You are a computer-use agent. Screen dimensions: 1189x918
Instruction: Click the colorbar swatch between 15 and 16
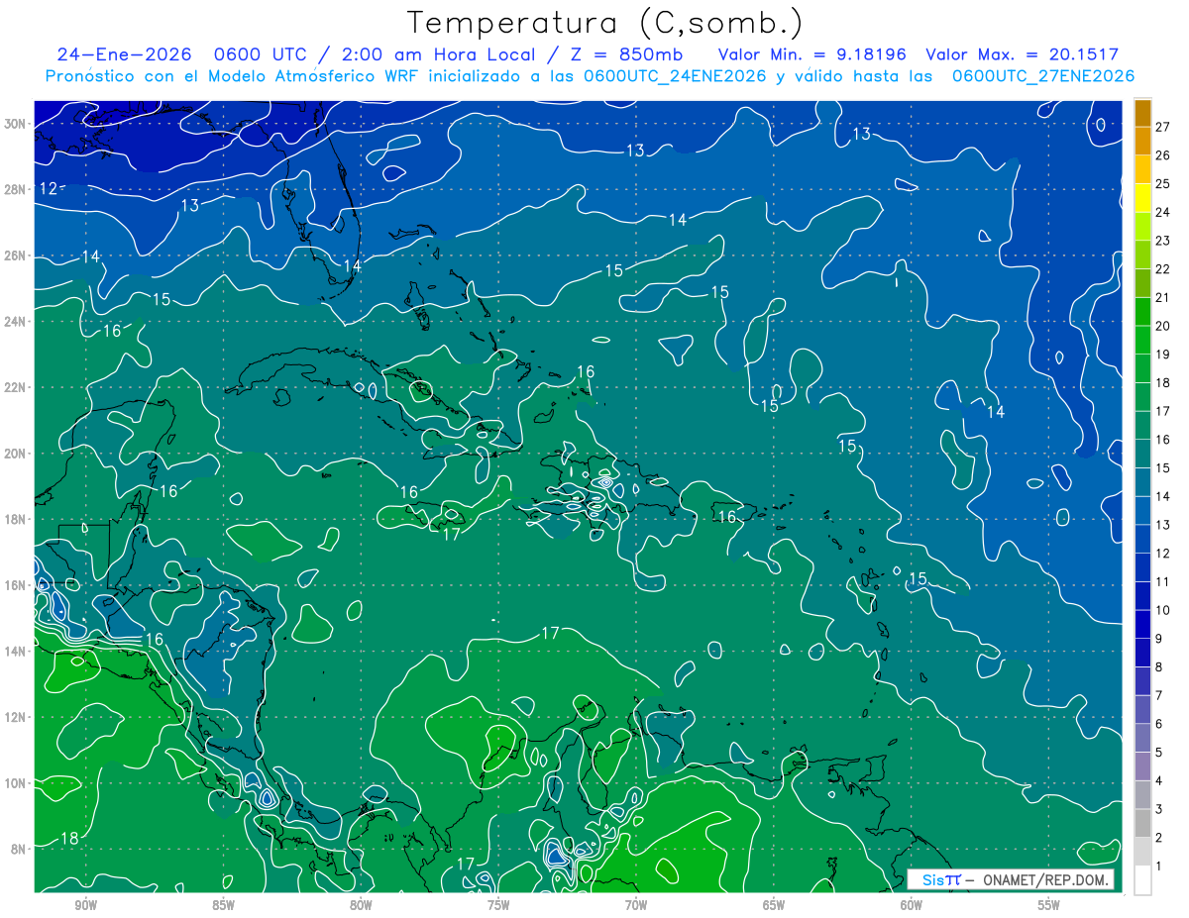click(1142, 455)
